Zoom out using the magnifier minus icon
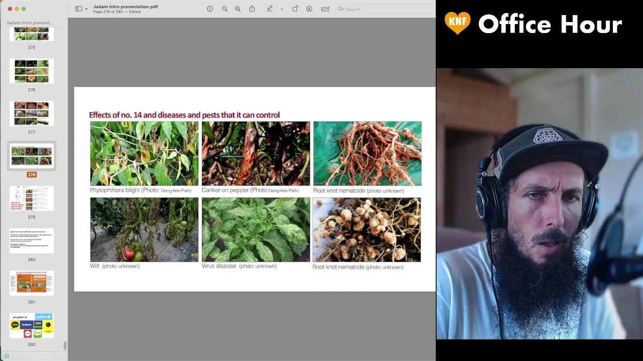 [225, 9]
